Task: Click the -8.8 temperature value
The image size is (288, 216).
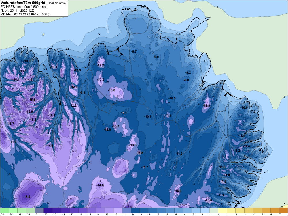Action: tap(82, 92)
